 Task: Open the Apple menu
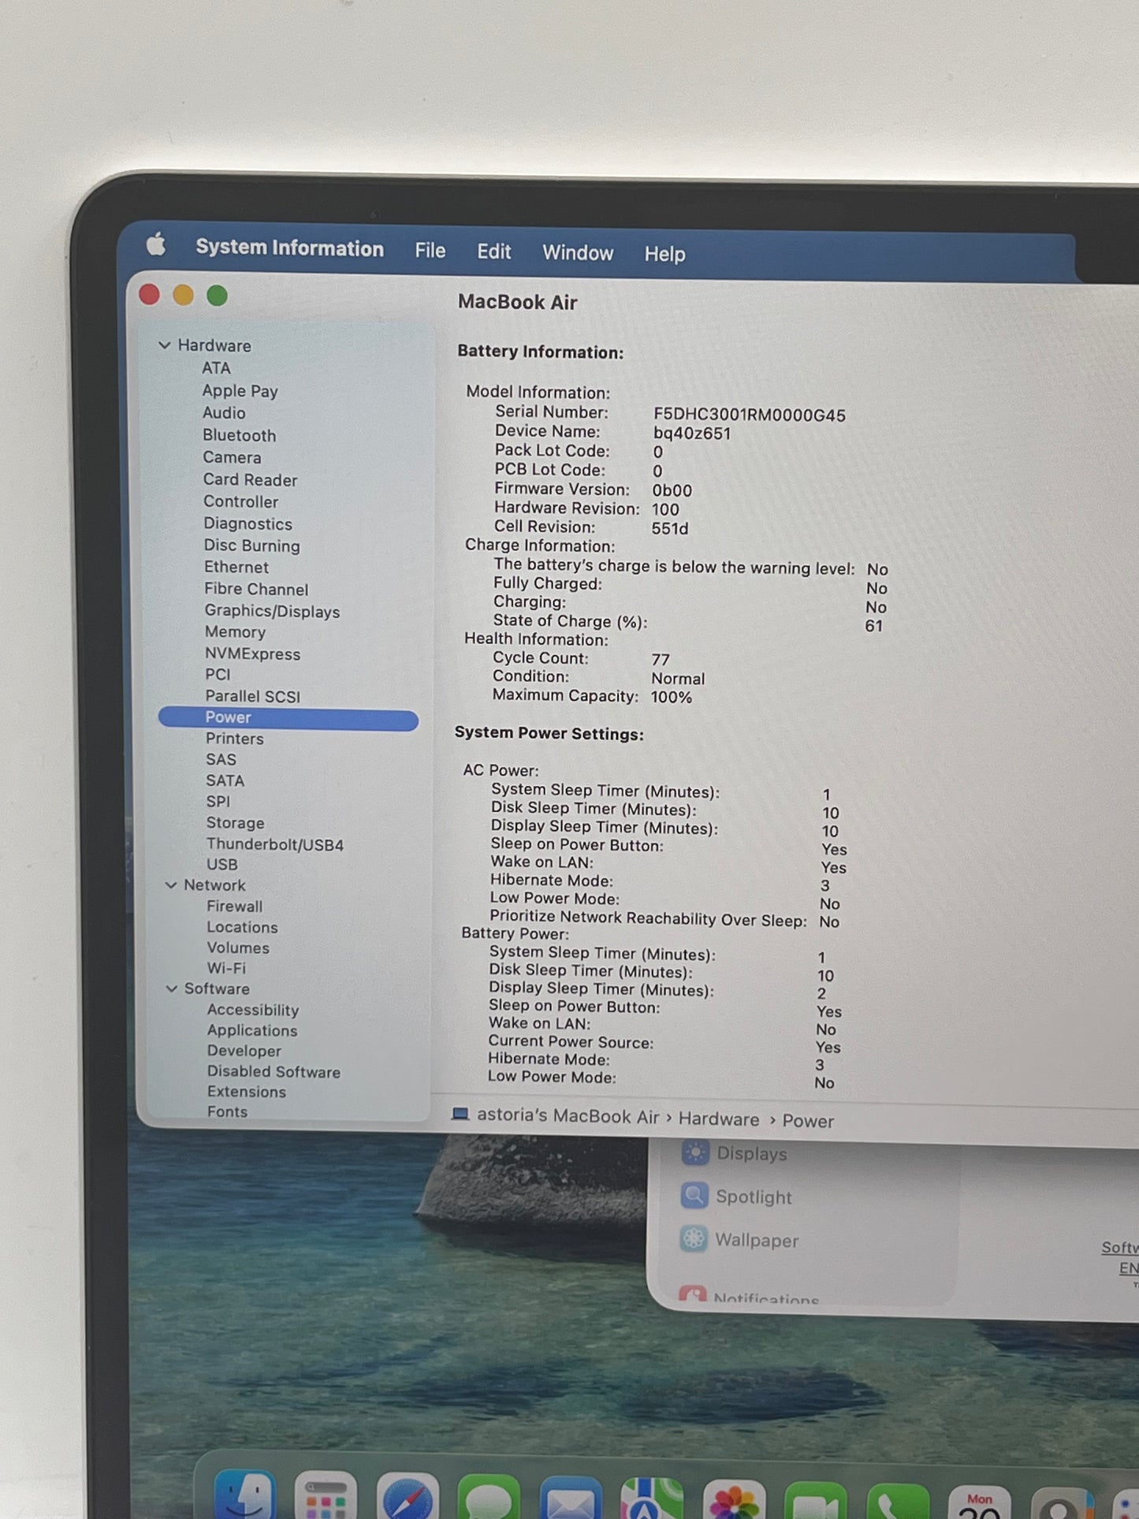tap(156, 245)
